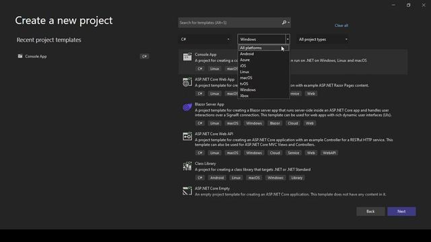Select the Class Library template title
This screenshot has width=431, height=242.
point(205,163)
